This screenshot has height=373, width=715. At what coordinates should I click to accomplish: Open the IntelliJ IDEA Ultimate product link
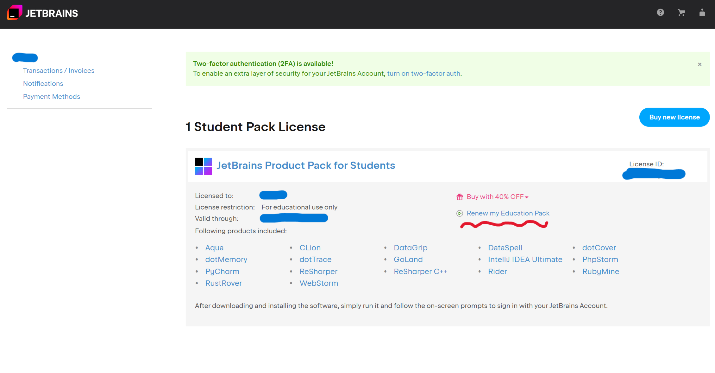[x=525, y=260]
